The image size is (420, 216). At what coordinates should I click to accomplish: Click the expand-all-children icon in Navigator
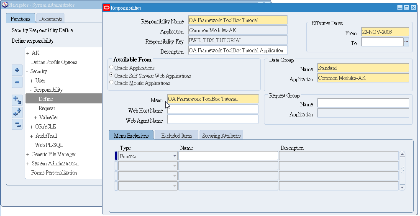click(17, 100)
